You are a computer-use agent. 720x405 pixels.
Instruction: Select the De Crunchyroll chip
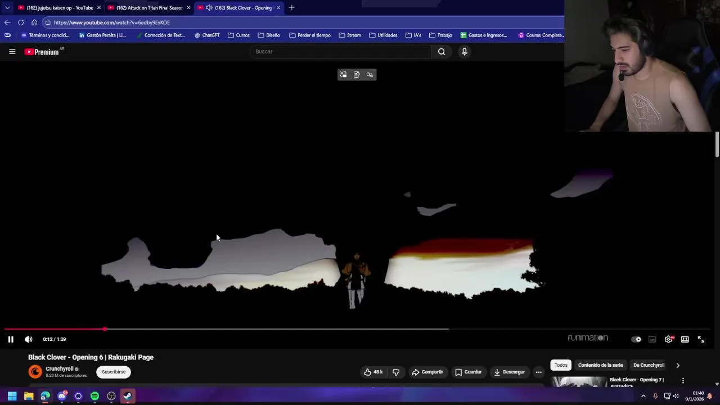tap(649, 365)
